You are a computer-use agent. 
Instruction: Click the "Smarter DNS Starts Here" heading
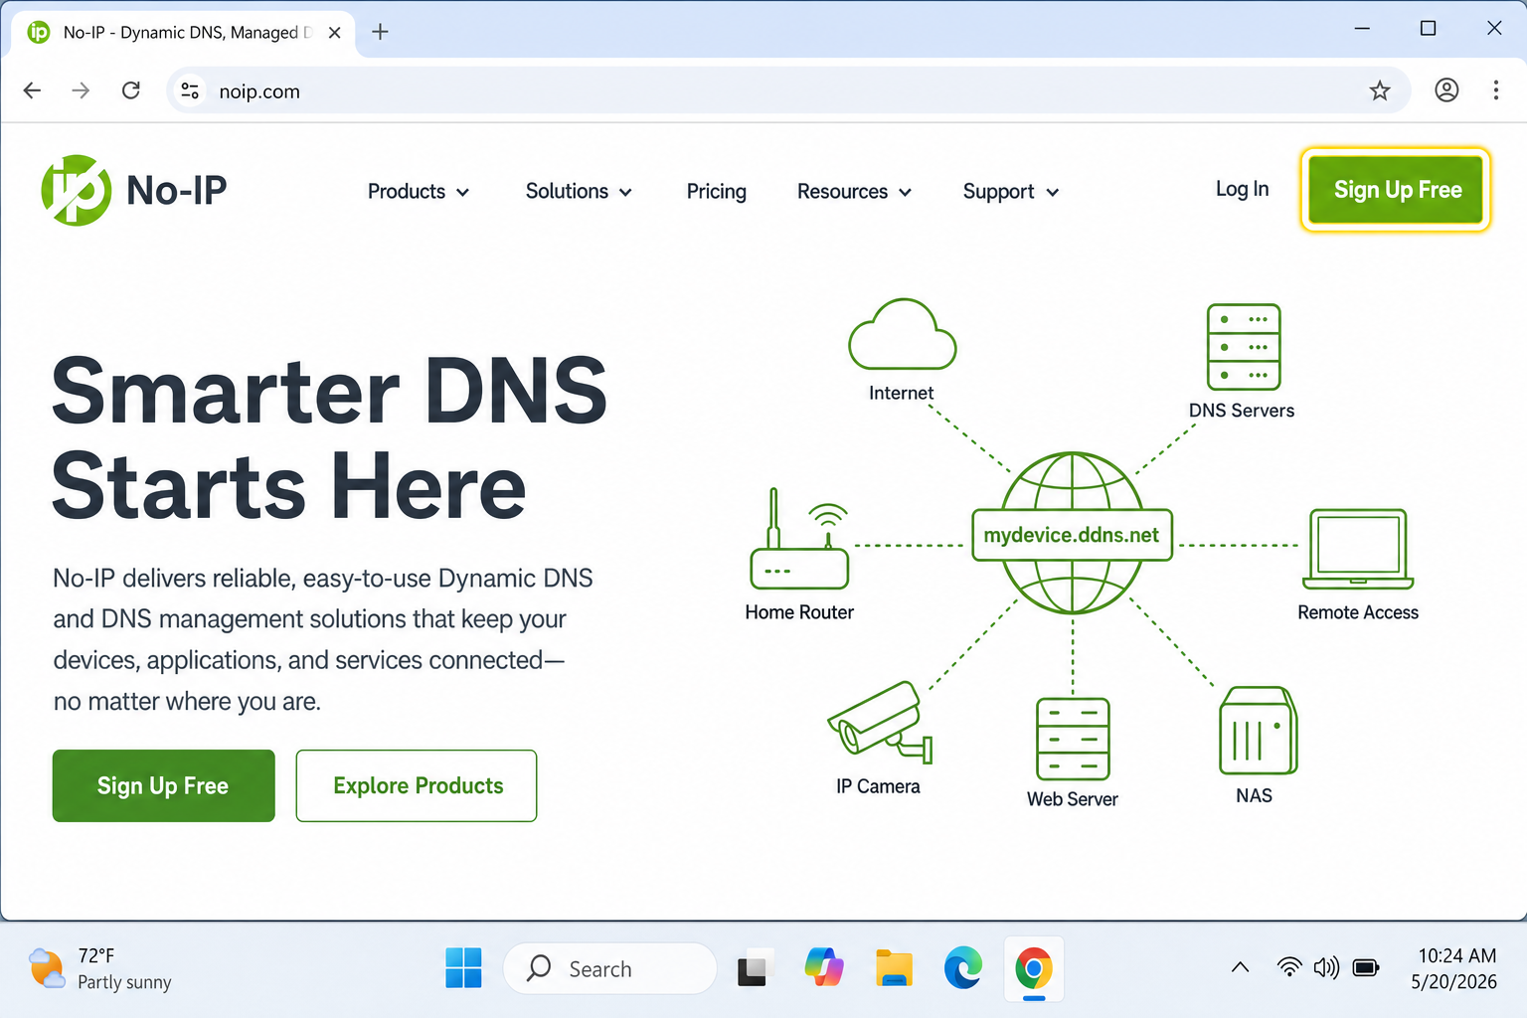point(329,437)
